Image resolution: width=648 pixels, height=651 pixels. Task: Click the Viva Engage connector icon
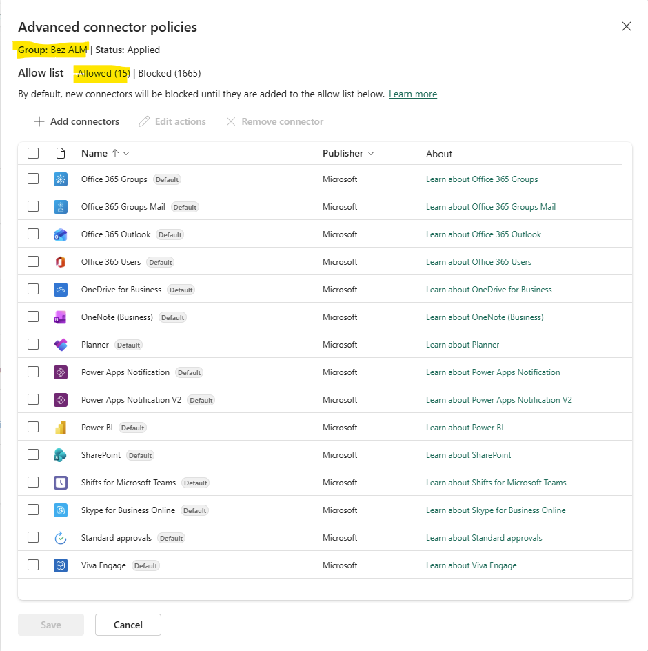pyautogui.click(x=61, y=565)
